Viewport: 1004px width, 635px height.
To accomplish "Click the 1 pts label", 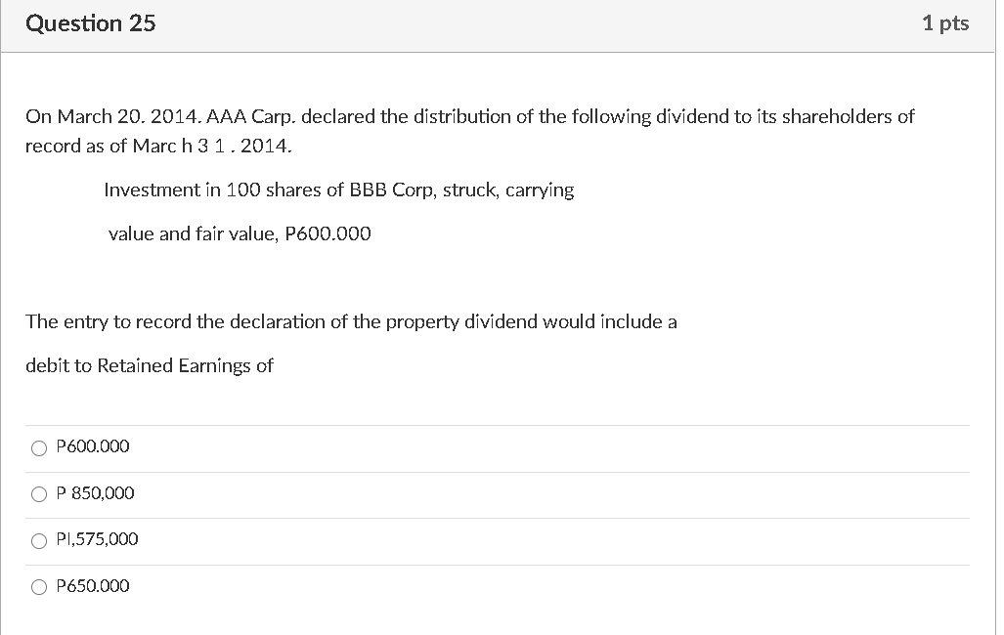I will pos(945,22).
